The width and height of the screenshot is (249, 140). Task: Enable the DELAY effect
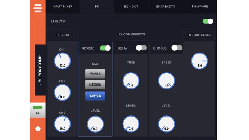(141, 48)
